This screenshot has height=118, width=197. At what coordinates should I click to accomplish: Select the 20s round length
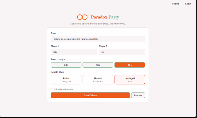[x=66, y=65]
